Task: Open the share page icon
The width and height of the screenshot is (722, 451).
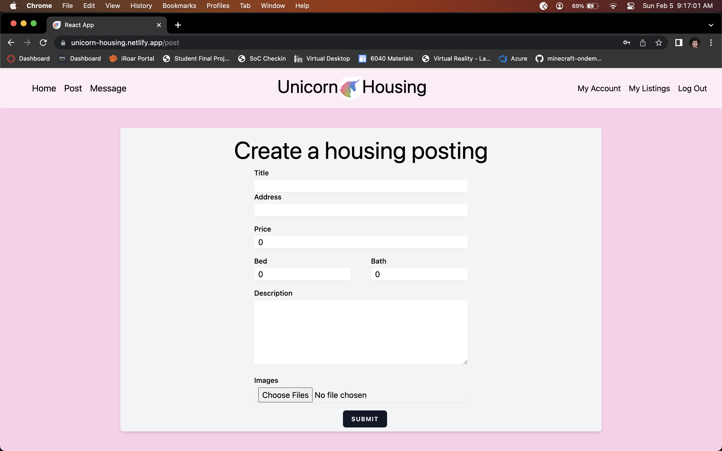Action: click(643, 43)
